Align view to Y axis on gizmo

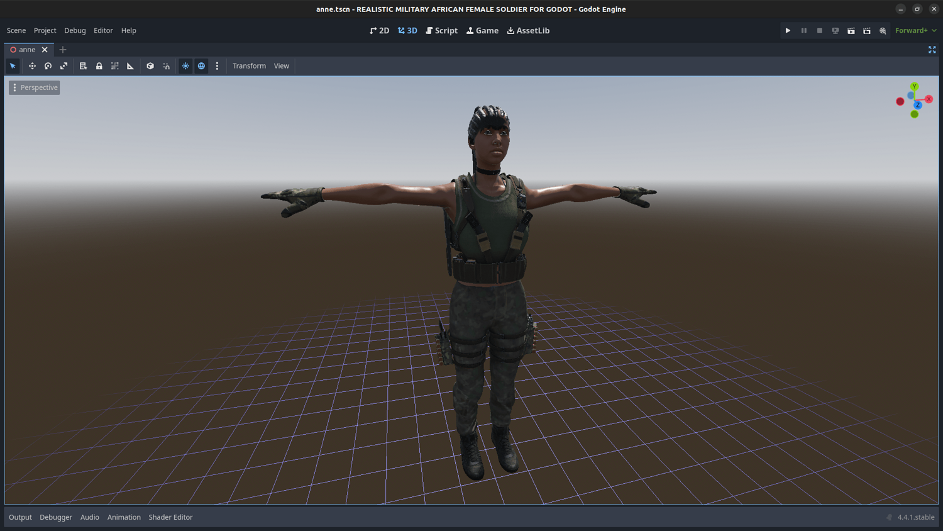tap(914, 87)
